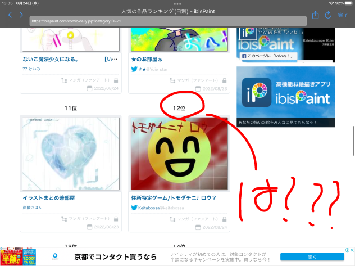355x266 pixels.
Task: Open the yellow smiley face artwork thumbnail
Action: (x=179, y=154)
